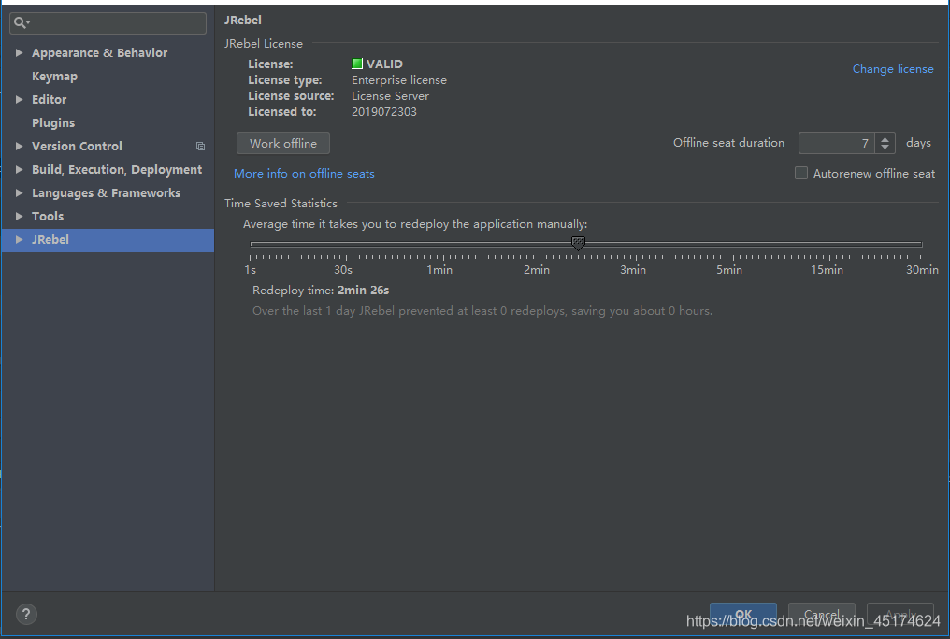Click the offline seat duration field
The image size is (950, 639).
point(837,144)
